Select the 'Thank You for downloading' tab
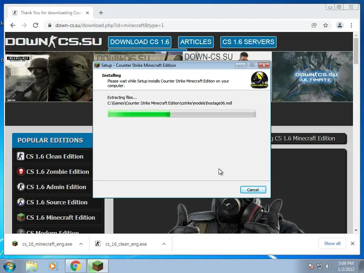Image resolution: width=364 pixels, height=273 pixels. tap(50, 13)
